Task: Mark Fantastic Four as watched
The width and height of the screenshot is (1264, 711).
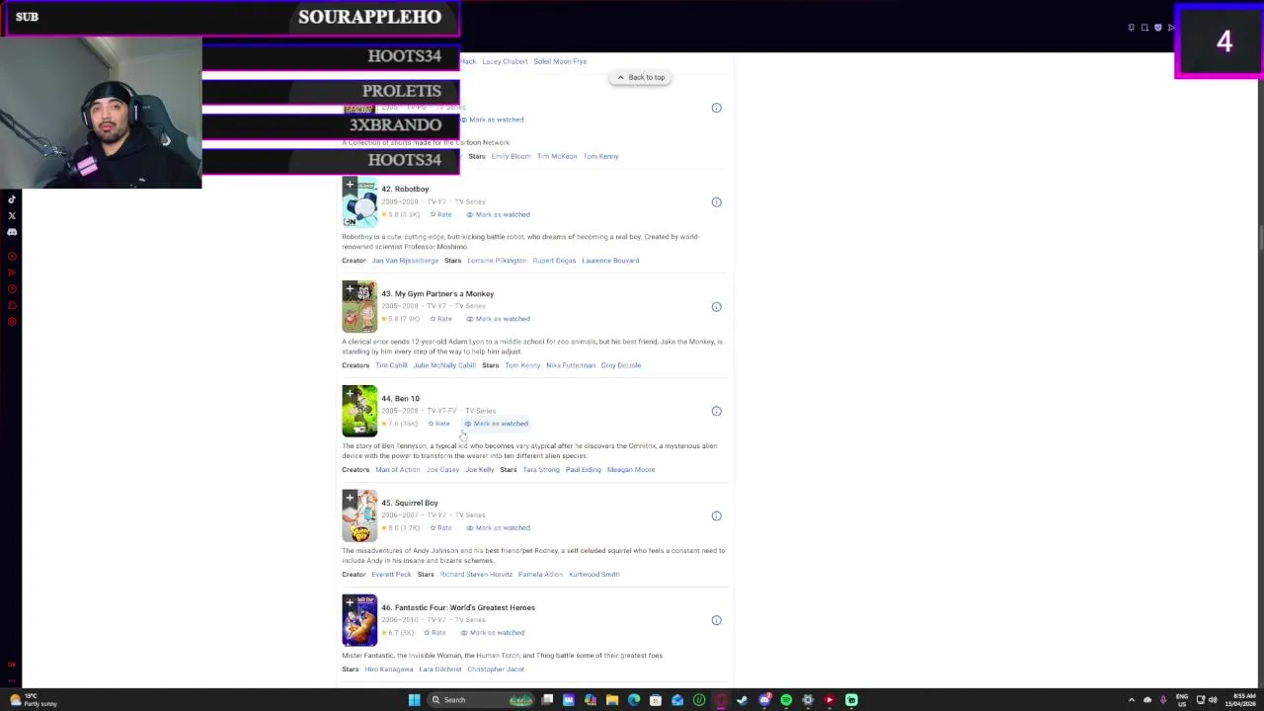Action: (x=493, y=633)
